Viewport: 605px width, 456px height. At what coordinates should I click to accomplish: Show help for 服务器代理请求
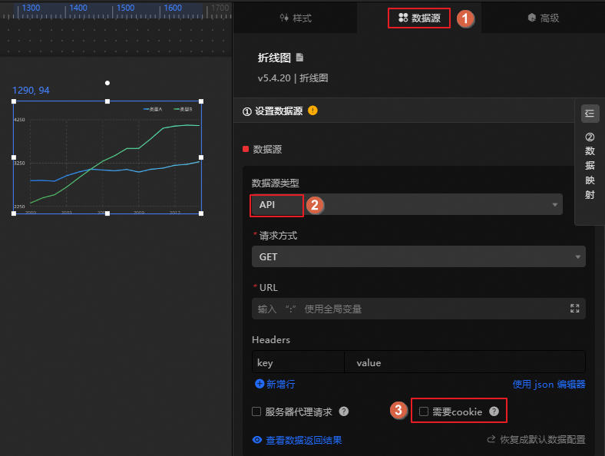pos(344,411)
